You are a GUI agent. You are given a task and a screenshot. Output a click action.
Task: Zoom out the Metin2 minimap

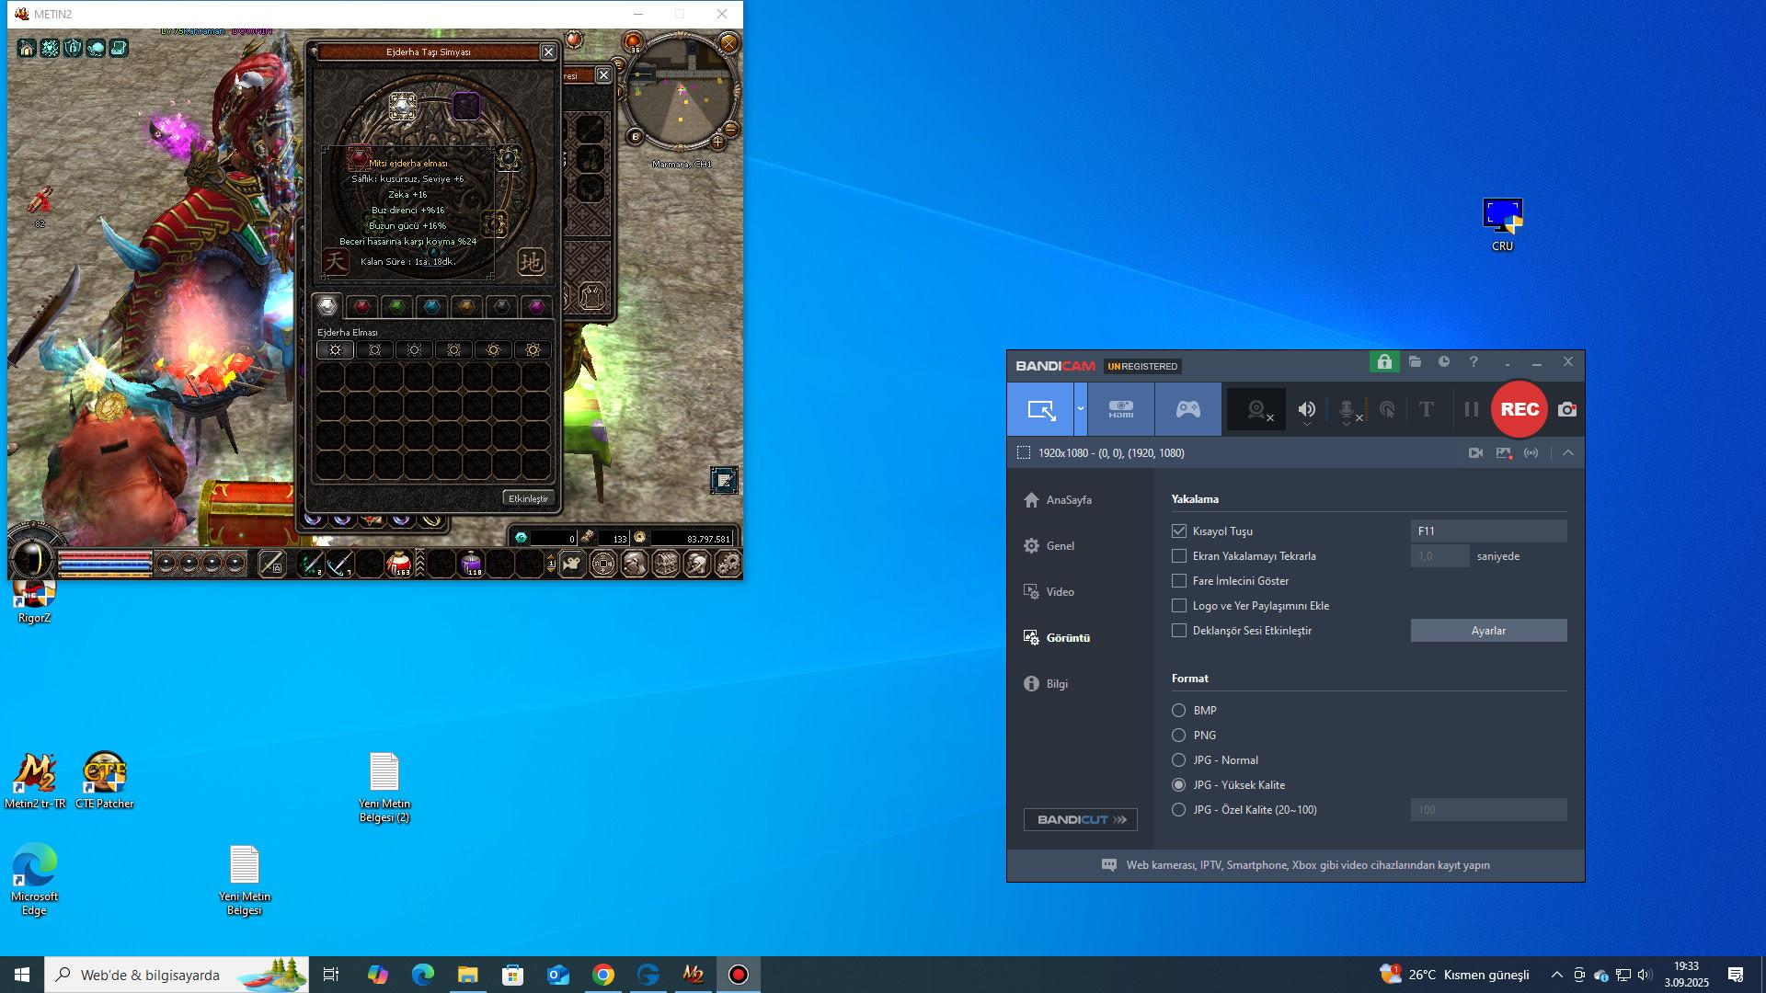coord(730,130)
